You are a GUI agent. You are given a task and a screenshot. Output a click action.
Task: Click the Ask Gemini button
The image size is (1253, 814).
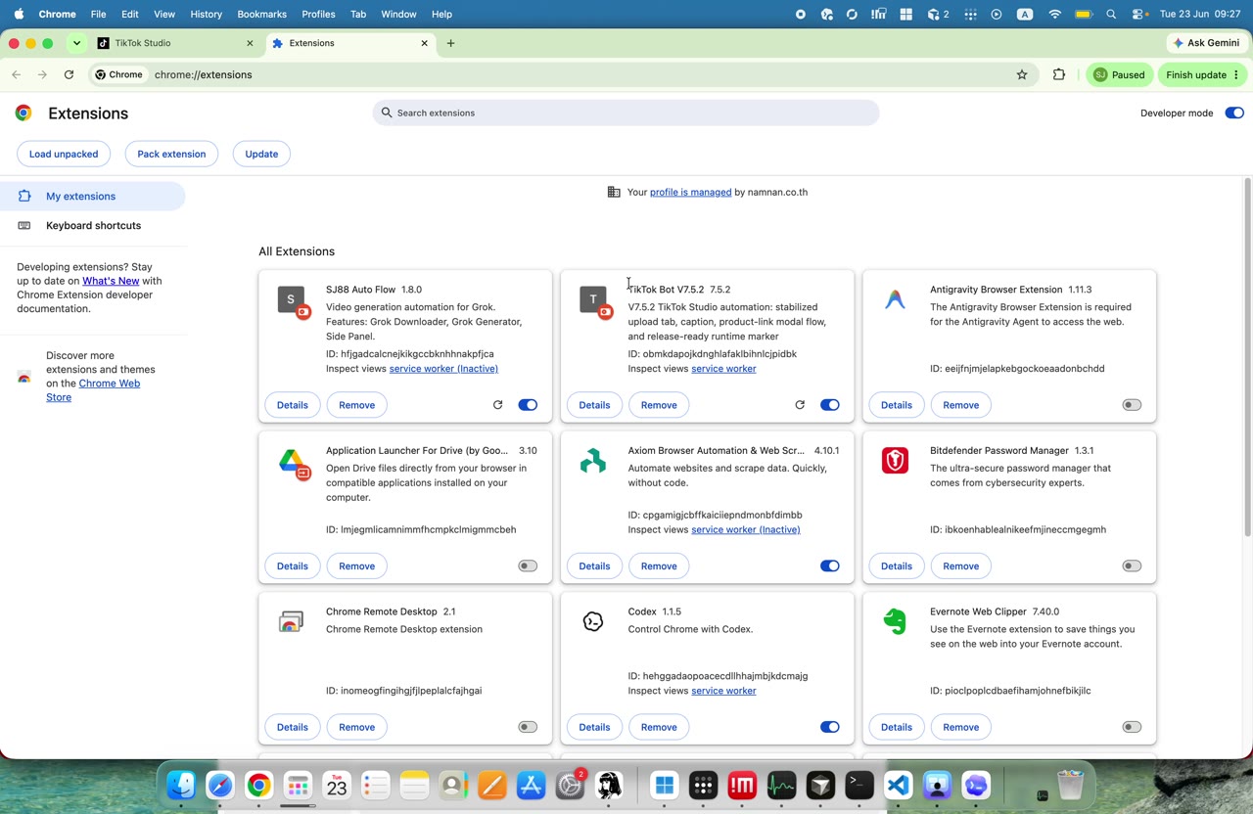(1207, 43)
